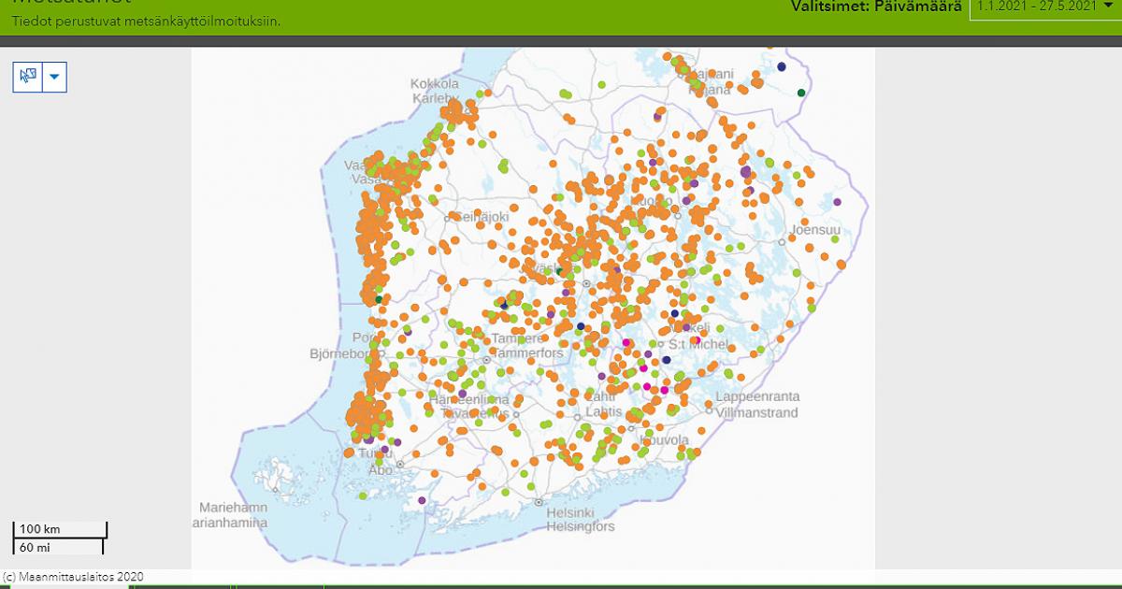Activate the map selection tool icon
Viewport: 1122px width, 589px height.
pos(28,77)
